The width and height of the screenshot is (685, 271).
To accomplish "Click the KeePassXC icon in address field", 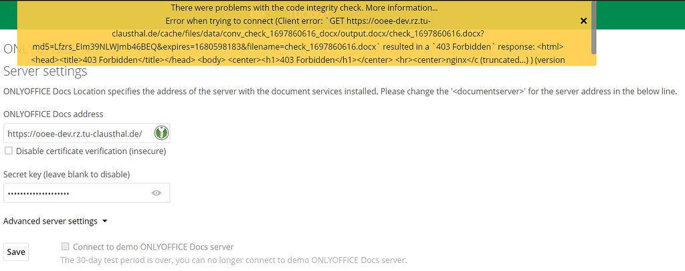I will point(161,133).
